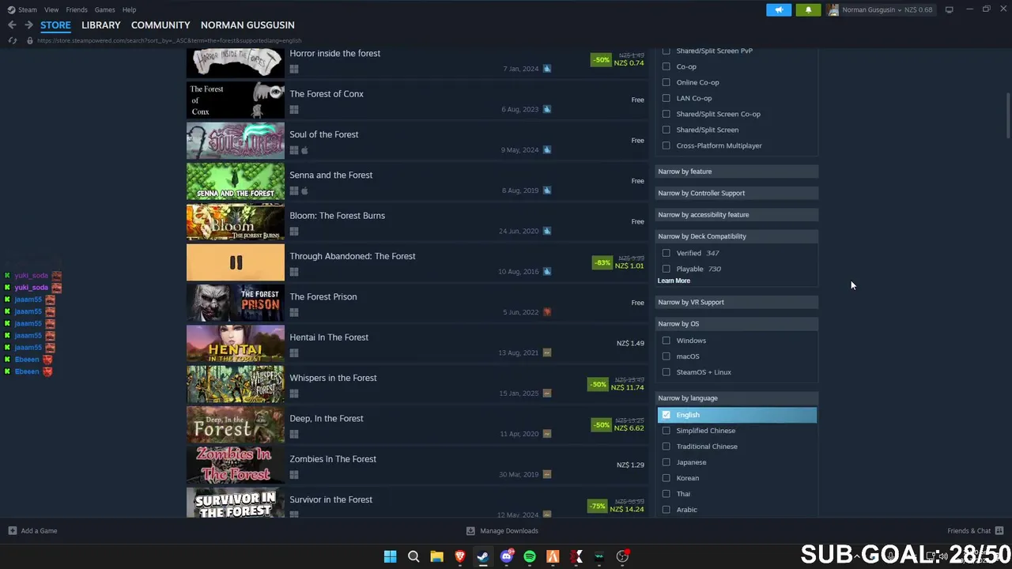Launch Brave browser from the taskbar
Image resolution: width=1012 pixels, height=569 pixels.
pos(459,556)
